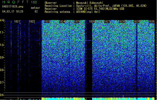Click the version number 1.0.0

(x=34, y=2)
